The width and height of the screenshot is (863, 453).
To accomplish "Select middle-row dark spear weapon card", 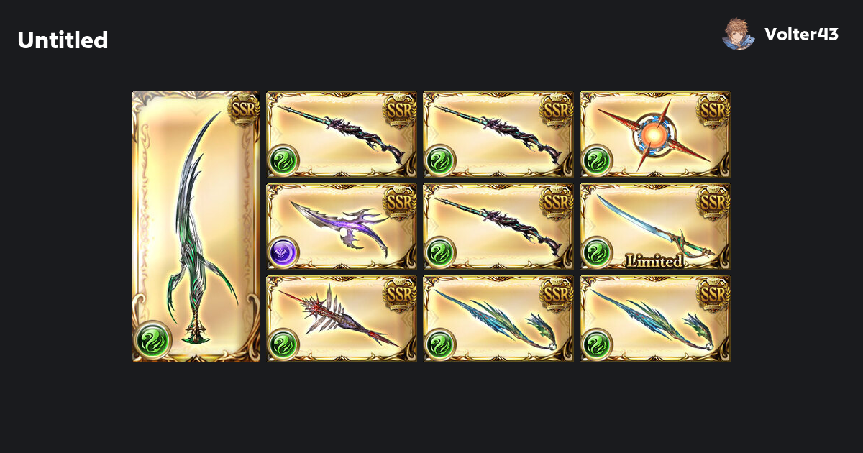I will (x=498, y=226).
